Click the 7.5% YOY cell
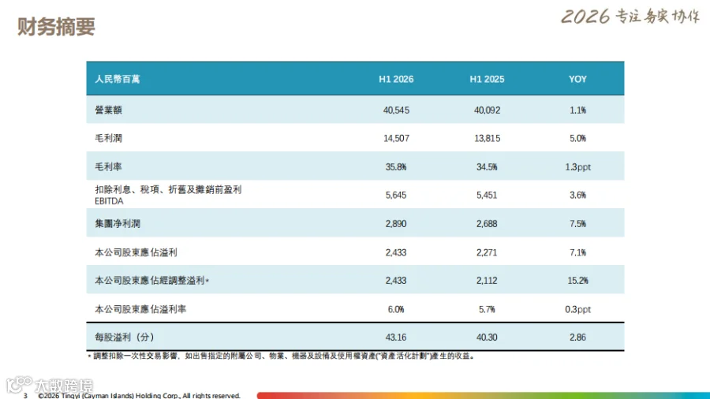 tap(577, 224)
